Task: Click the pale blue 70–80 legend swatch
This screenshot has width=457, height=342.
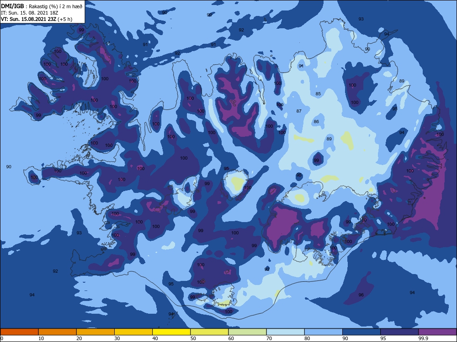Action: [285, 332]
